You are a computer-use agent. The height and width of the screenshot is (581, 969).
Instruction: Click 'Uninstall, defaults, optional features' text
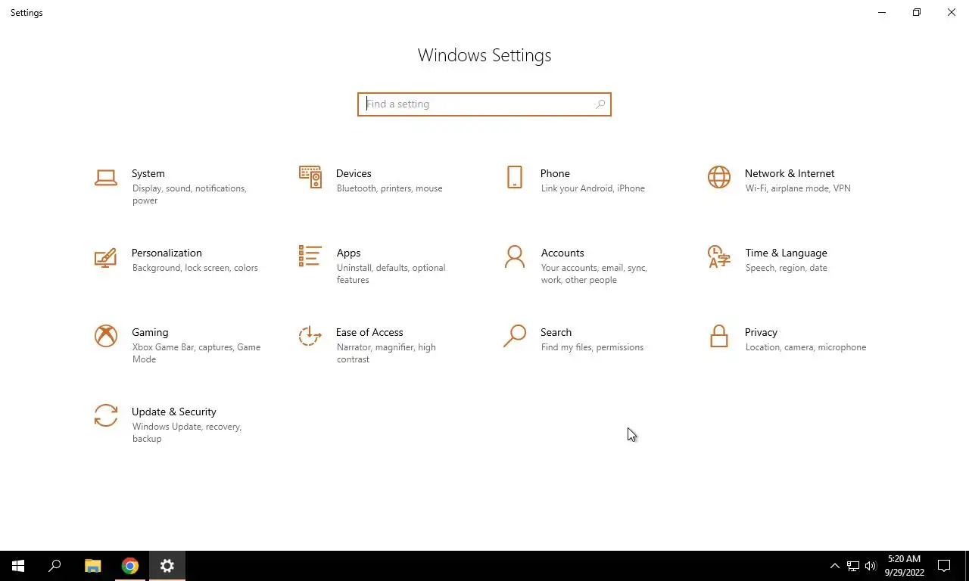391,274
